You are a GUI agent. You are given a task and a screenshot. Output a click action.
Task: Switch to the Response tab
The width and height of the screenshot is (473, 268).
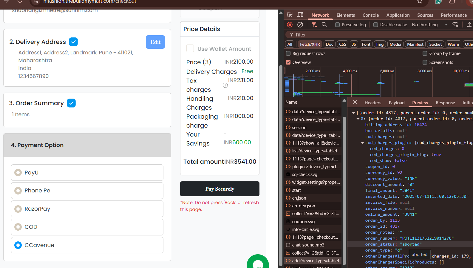[445, 103]
